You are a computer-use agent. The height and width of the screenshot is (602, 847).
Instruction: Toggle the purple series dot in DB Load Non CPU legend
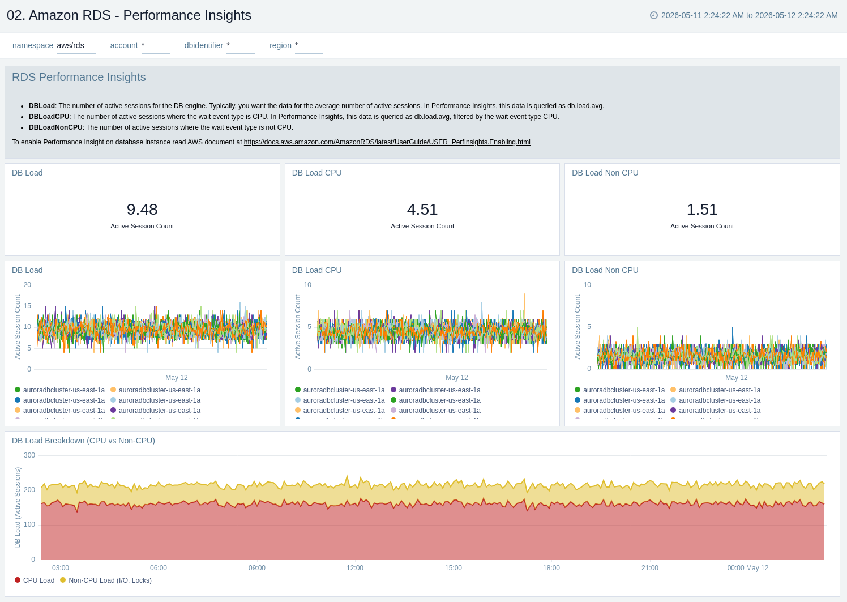point(673,410)
